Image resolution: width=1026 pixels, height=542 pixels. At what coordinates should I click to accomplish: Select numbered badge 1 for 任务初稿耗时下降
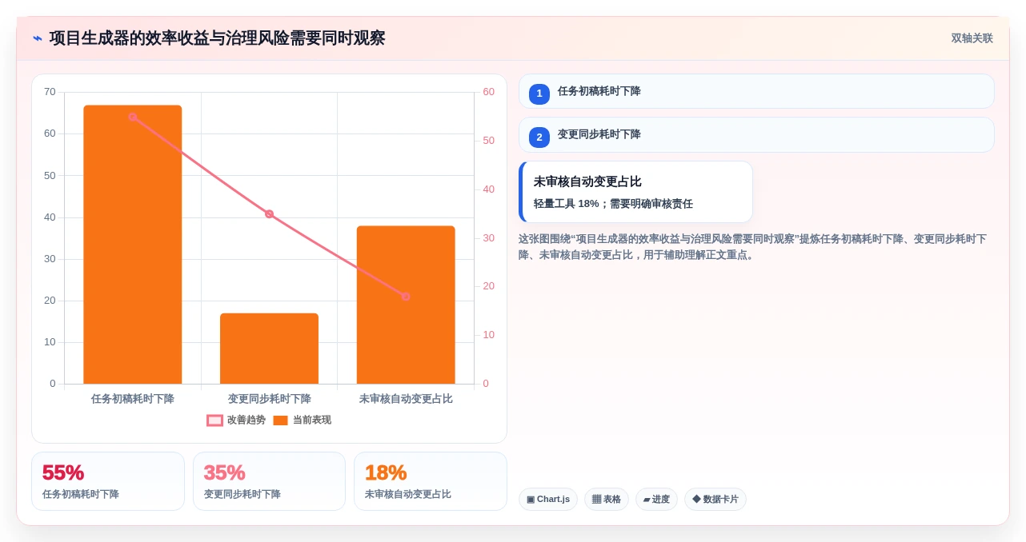pyautogui.click(x=539, y=94)
